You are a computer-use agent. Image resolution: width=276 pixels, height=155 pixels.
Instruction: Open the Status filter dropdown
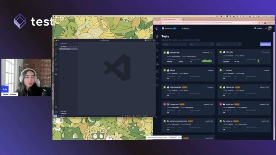229,44
